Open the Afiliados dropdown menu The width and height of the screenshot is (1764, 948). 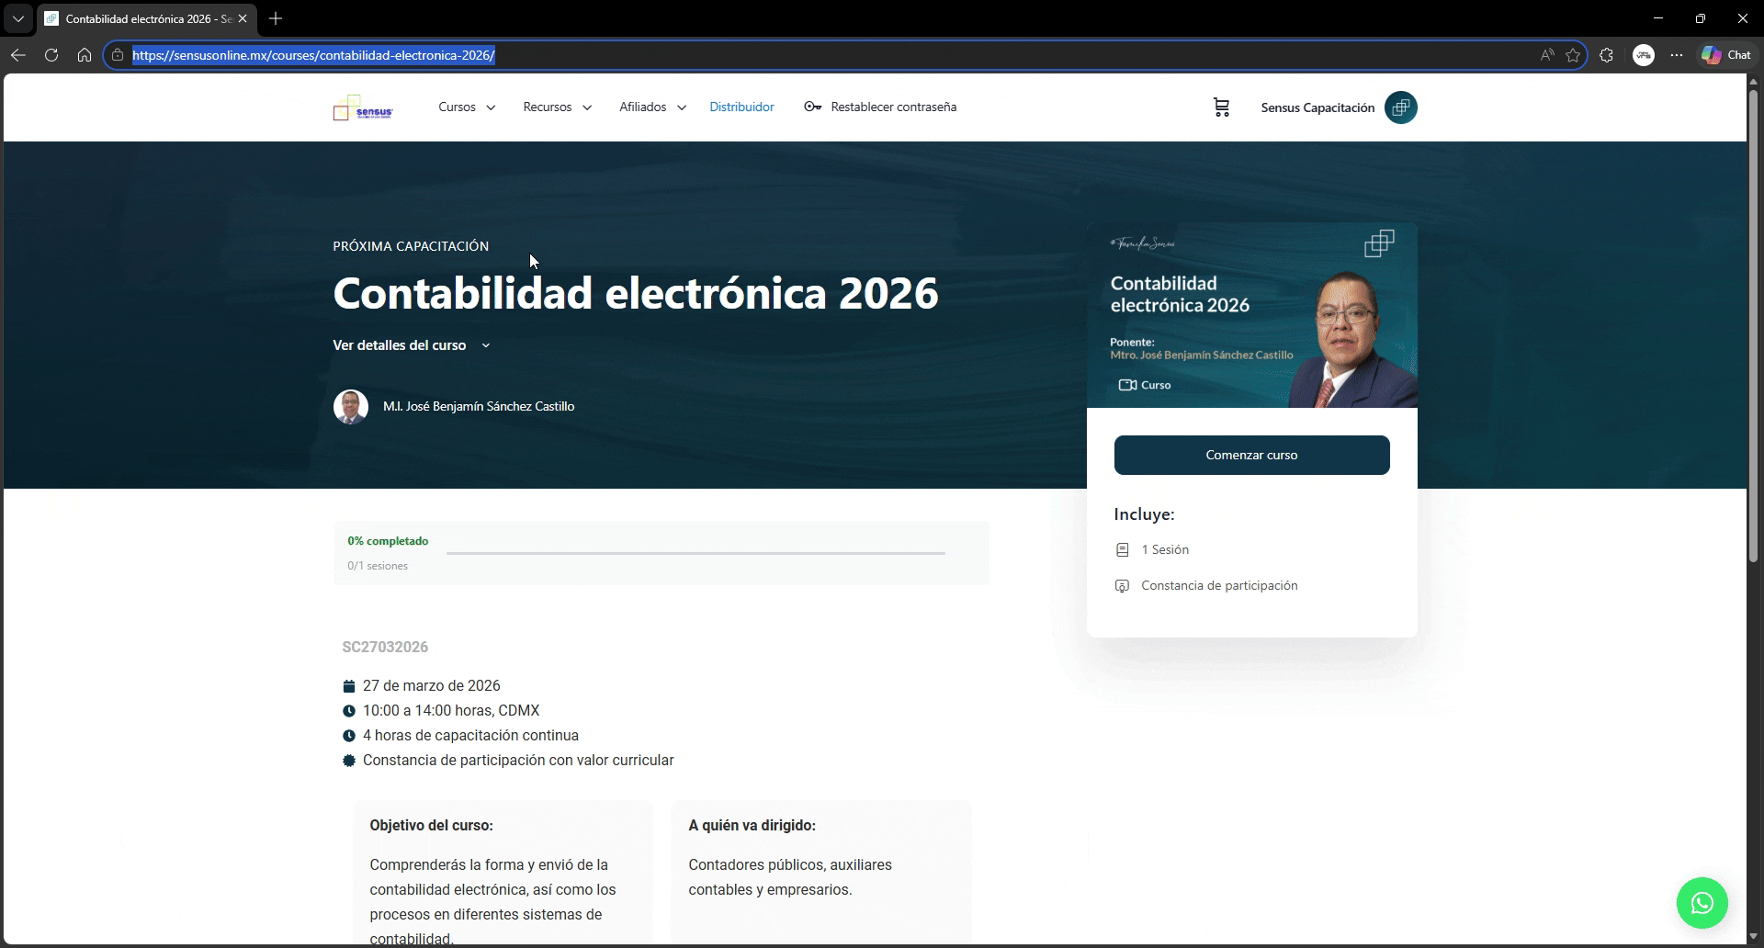[652, 107]
